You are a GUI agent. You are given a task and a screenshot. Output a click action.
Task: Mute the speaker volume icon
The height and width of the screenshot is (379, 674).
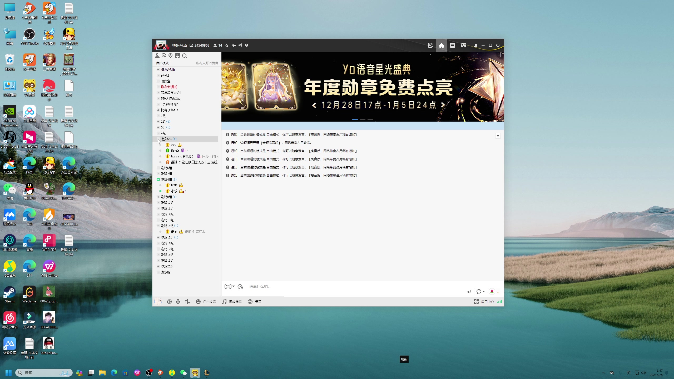coord(169,301)
